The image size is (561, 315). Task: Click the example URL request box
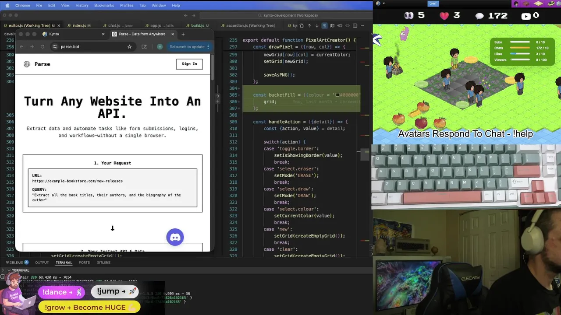[x=113, y=188]
